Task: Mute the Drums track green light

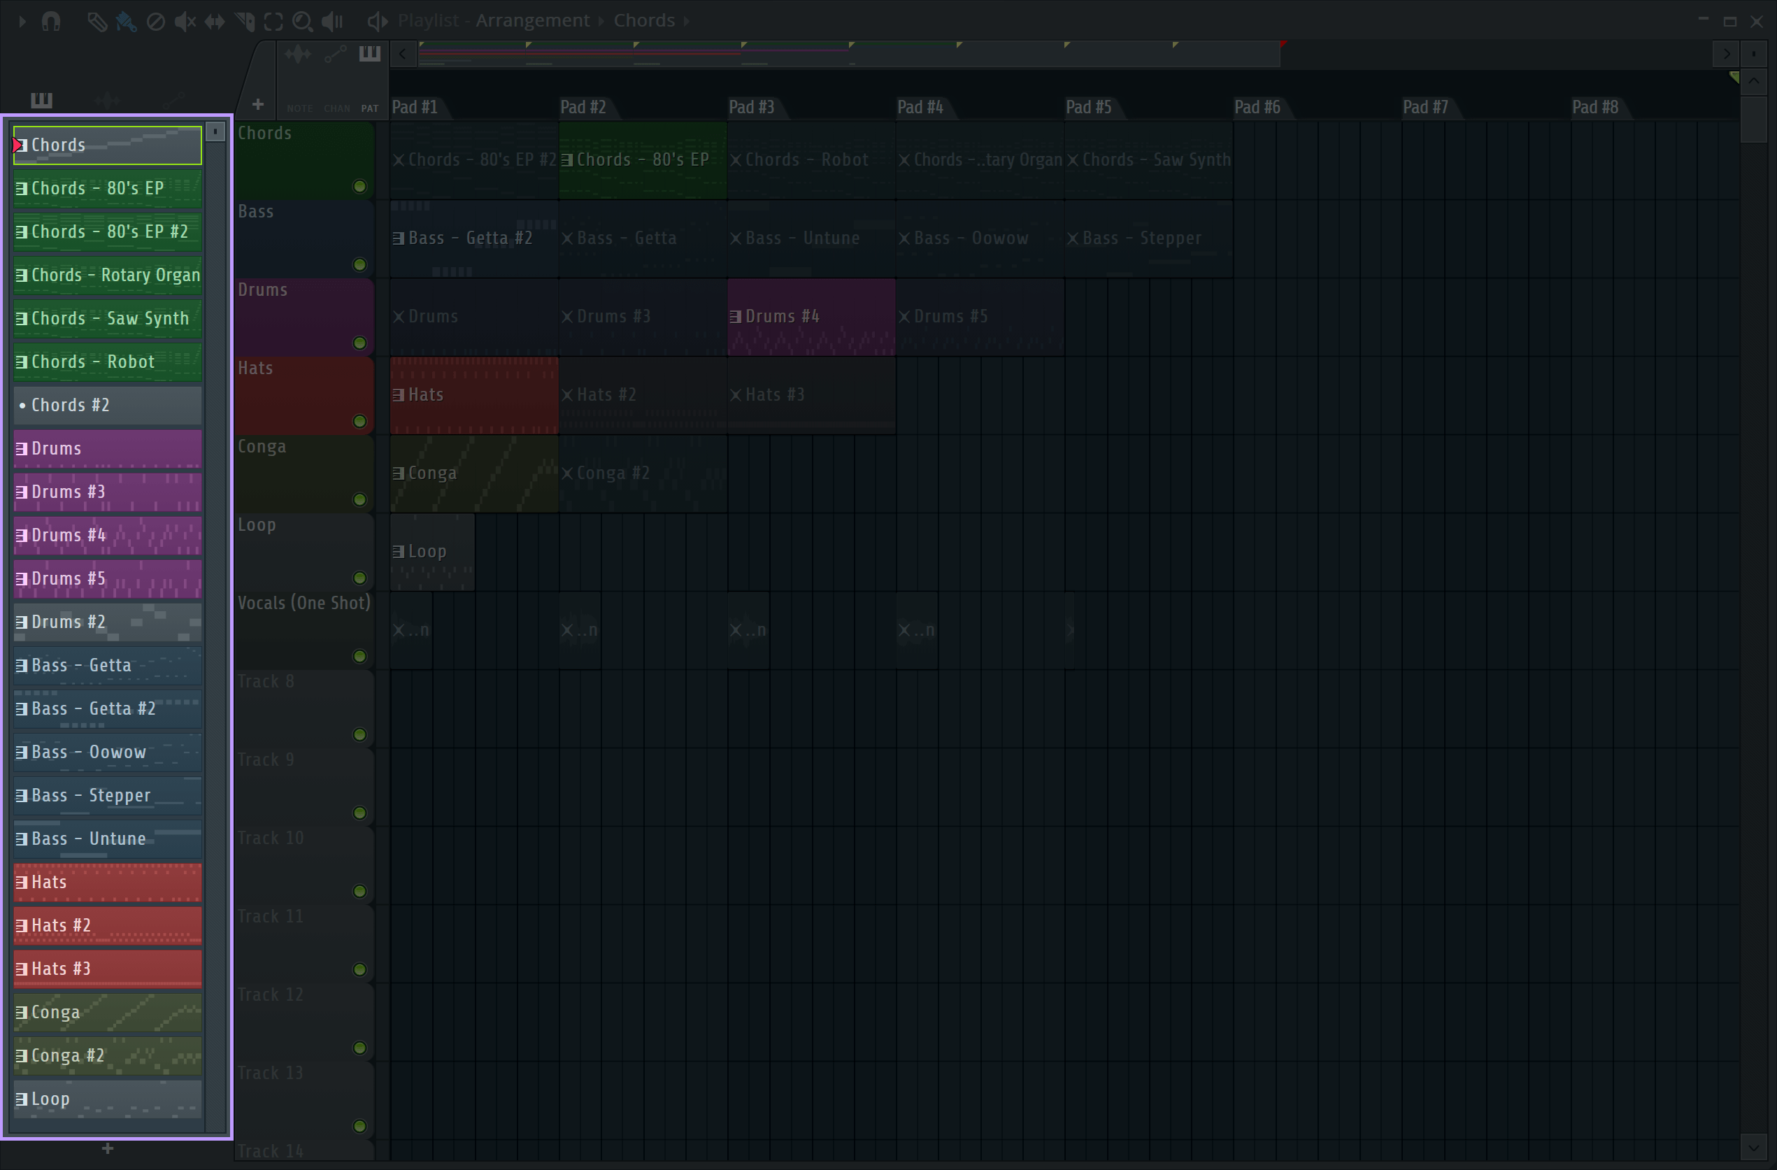Action: [360, 343]
